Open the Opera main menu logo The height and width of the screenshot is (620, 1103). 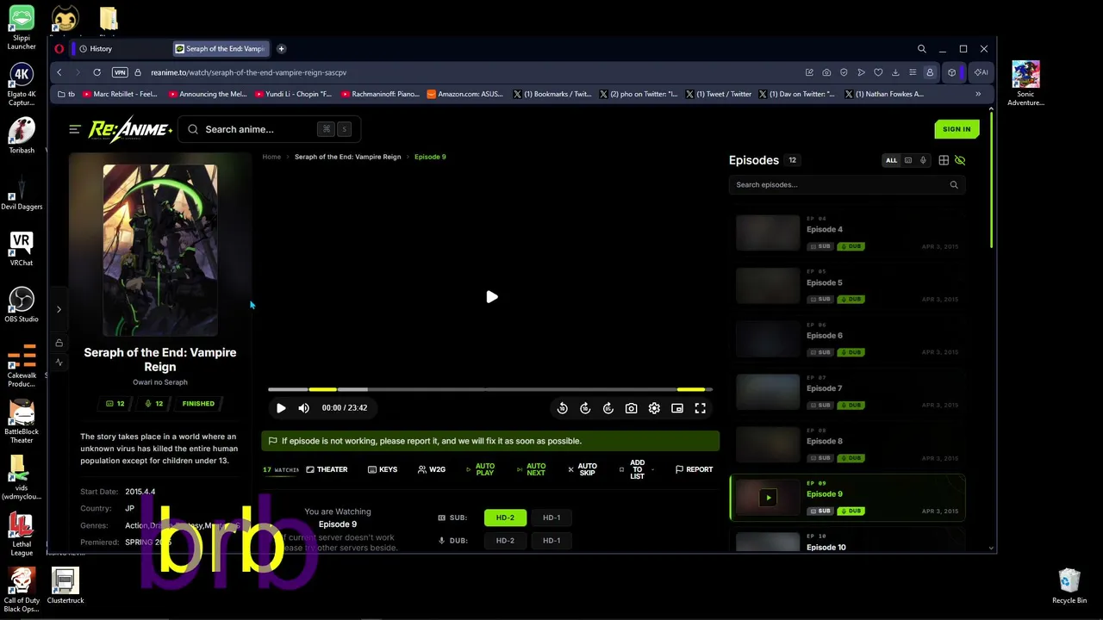(x=59, y=49)
